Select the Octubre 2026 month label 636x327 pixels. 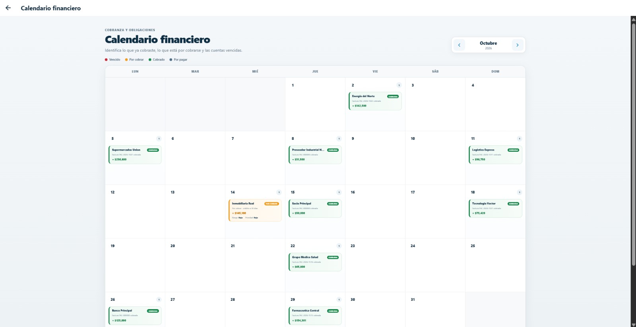point(488,45)
